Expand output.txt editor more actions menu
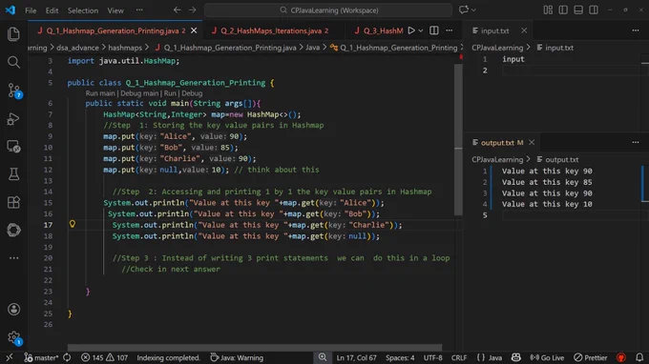 636,143
